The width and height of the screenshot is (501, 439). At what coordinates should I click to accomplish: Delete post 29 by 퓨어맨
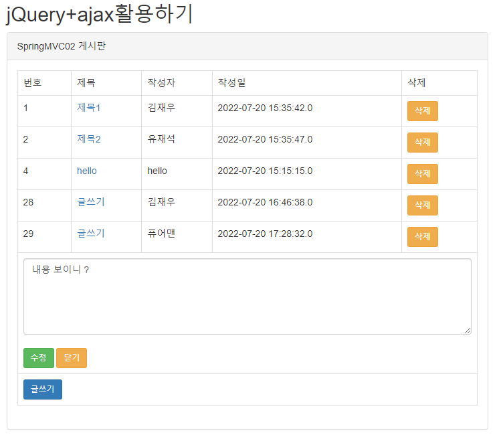click(422, 237)
